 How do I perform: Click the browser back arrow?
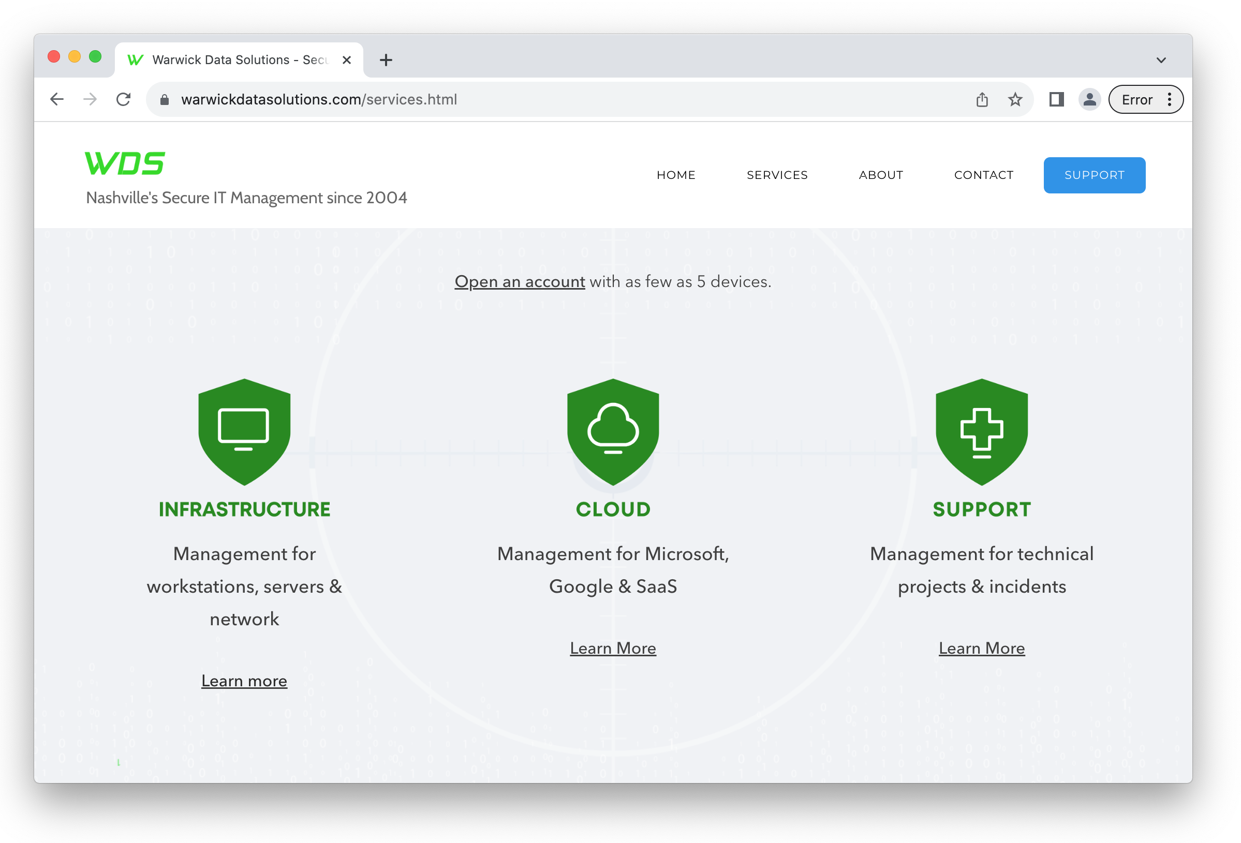(56, 99)
